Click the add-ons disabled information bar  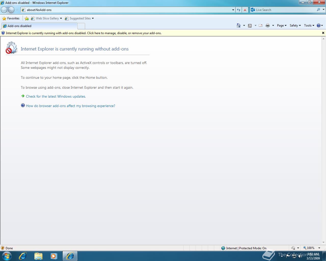click(x=160, y=33)
